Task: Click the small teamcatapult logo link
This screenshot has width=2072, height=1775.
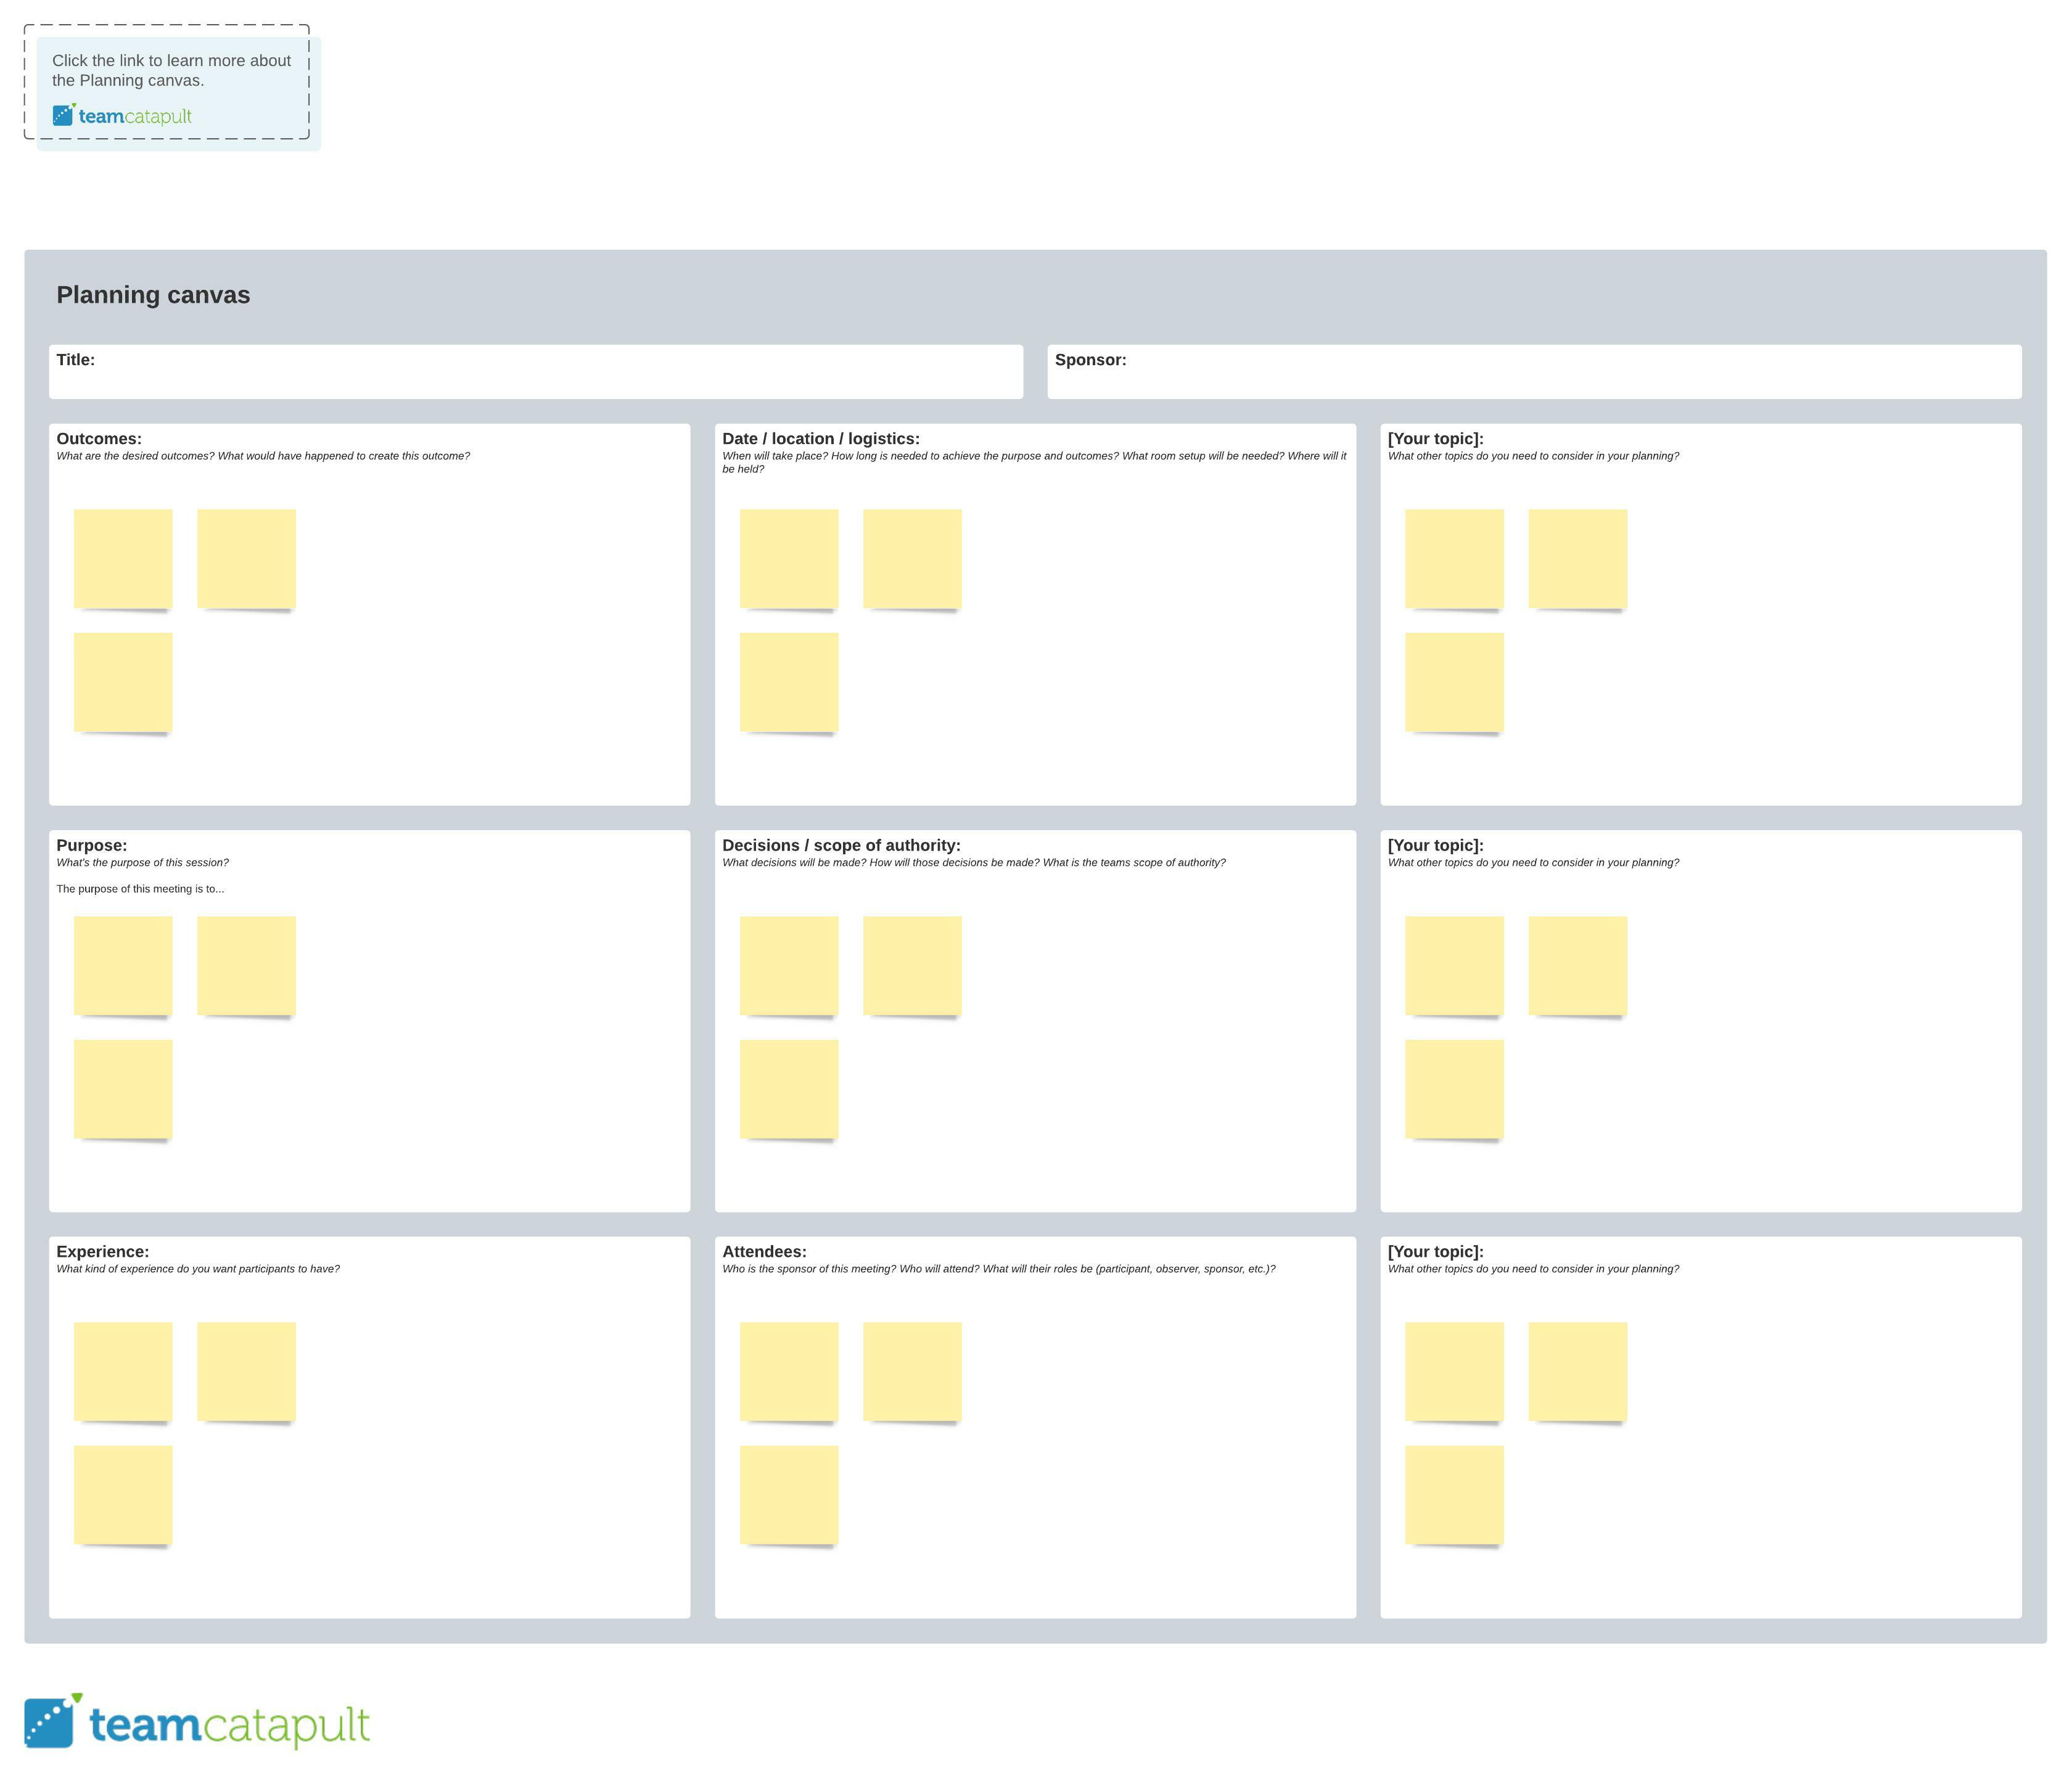Action: coord(122,116)
